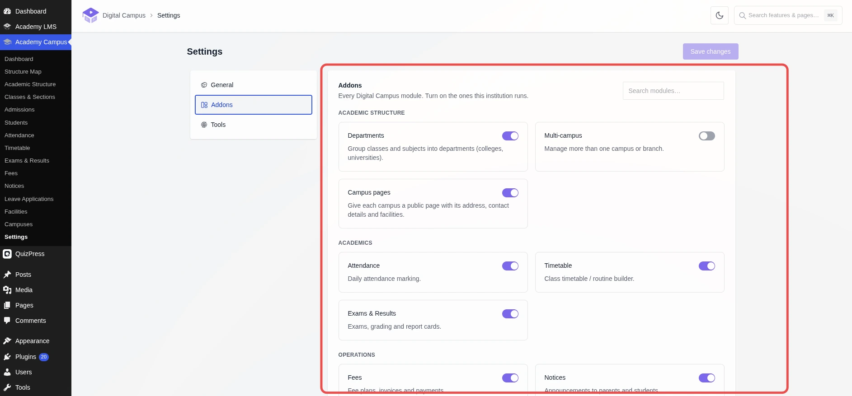The height and width of the screenshot is (396, 852).
Task: Click the Users person icon
Action: (7, 372)
